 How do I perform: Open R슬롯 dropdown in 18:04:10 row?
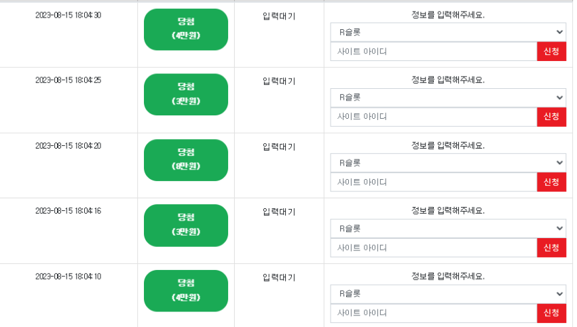point(448,294)
